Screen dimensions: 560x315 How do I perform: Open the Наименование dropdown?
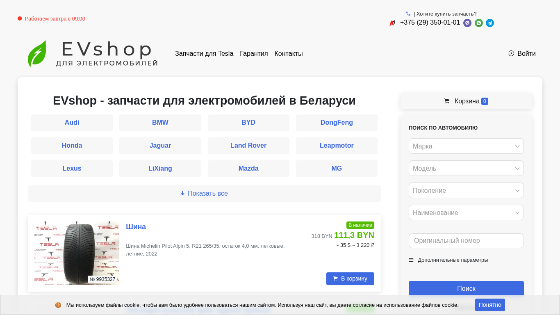point(466,212)
